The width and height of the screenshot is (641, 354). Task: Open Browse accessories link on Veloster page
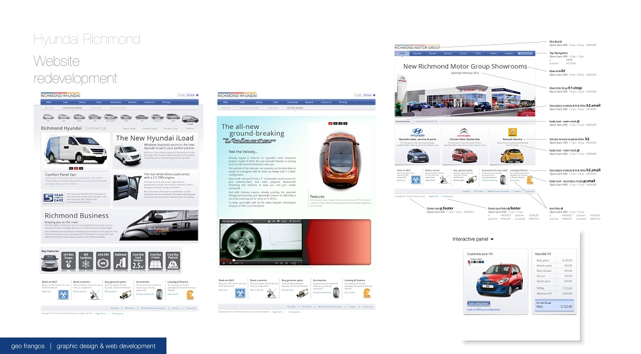[x=322, y=293]
